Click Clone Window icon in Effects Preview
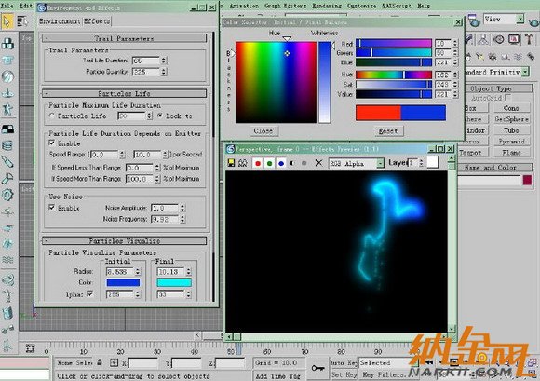This screenshot has width=540, height=381. point(243,163)
